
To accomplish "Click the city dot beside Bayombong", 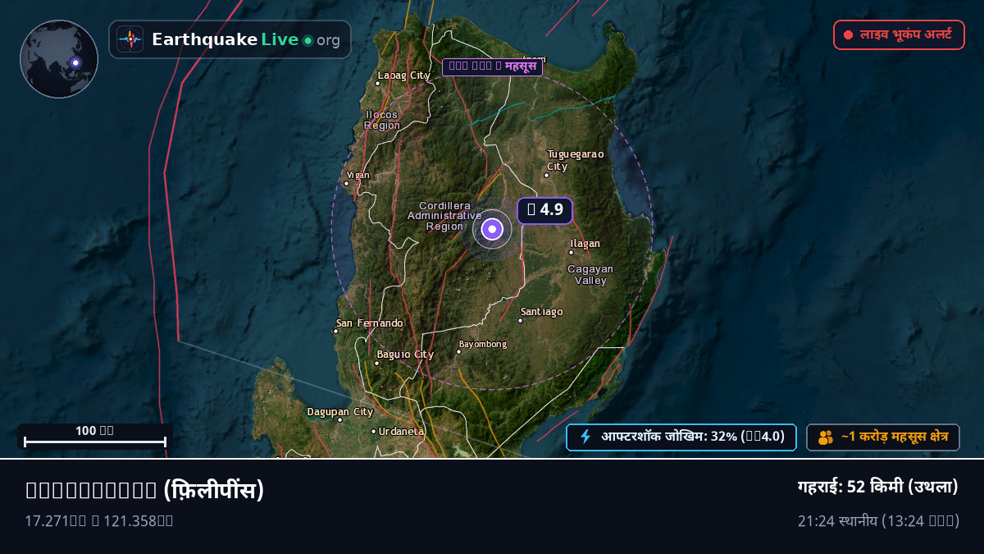I will pyautogui.click(x=458, y=352).
